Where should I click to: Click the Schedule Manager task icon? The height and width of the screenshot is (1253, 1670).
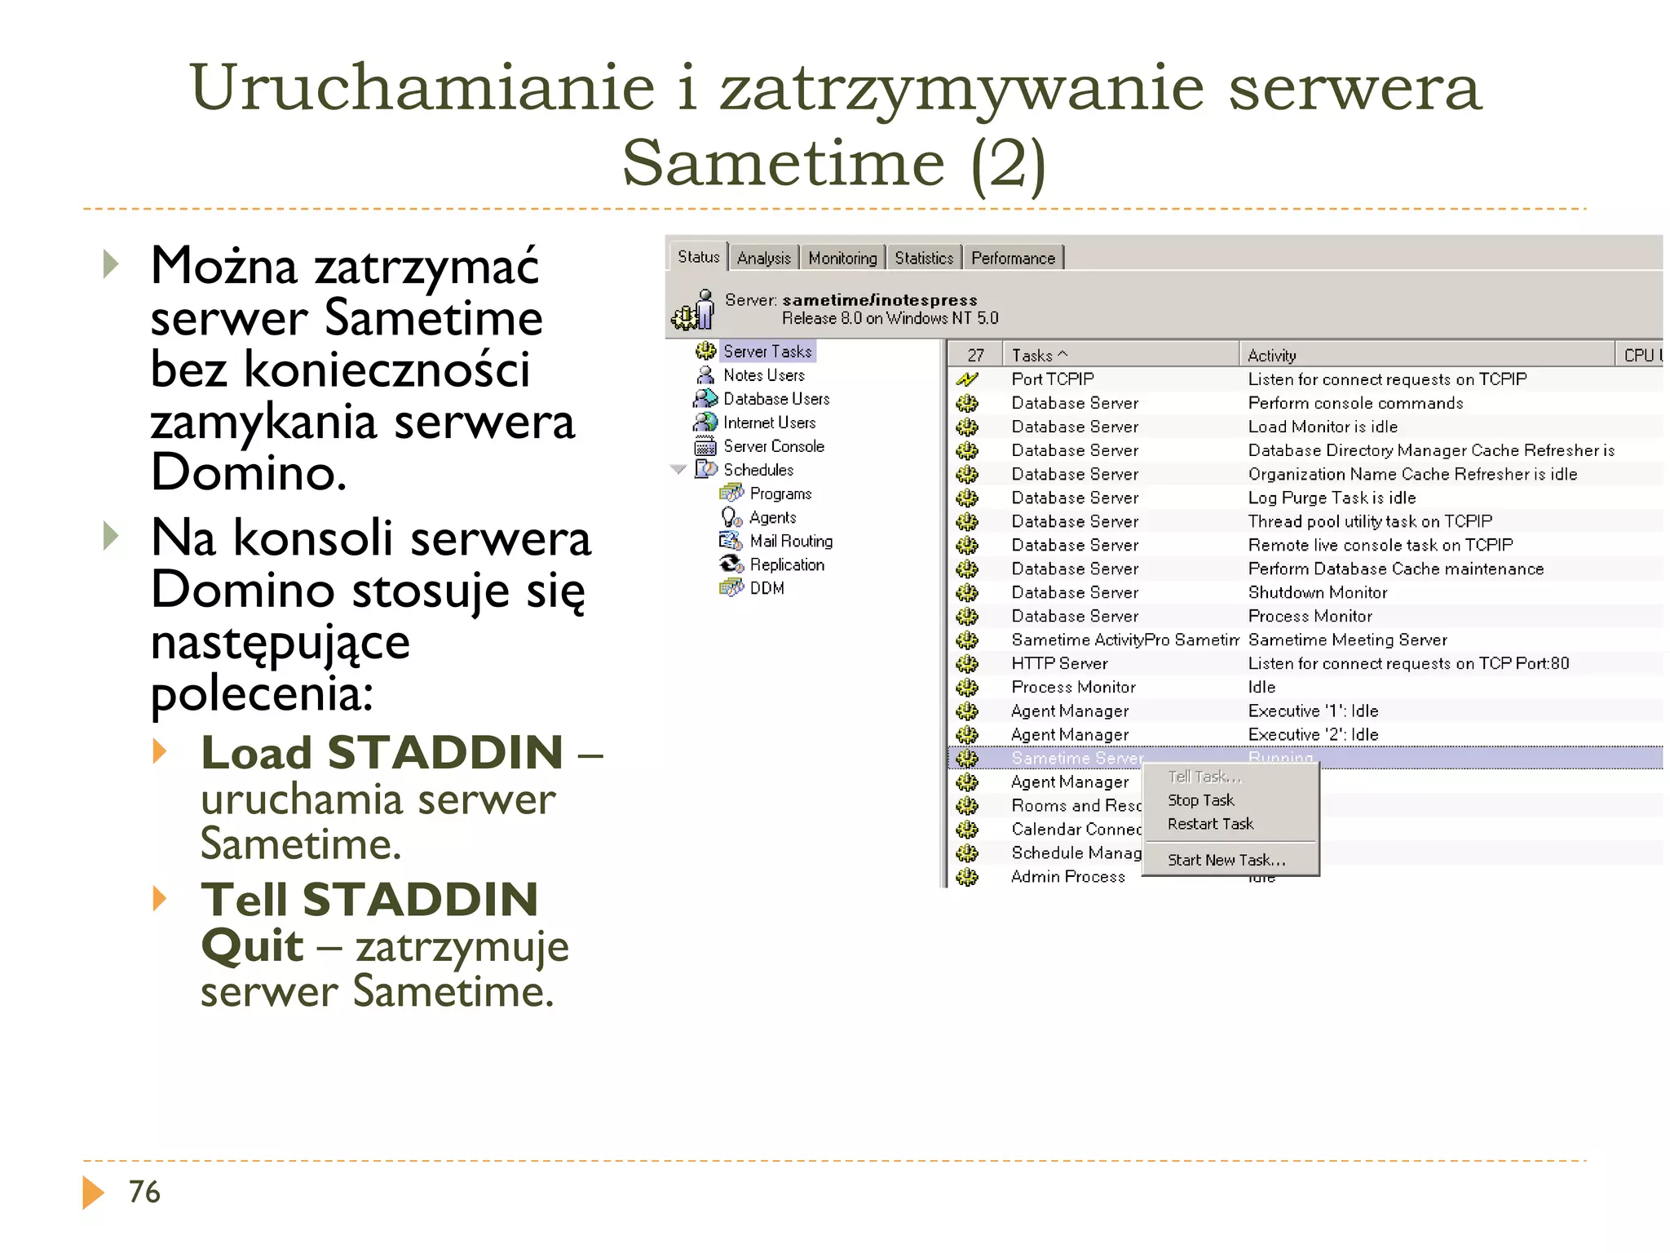(967, 853)
